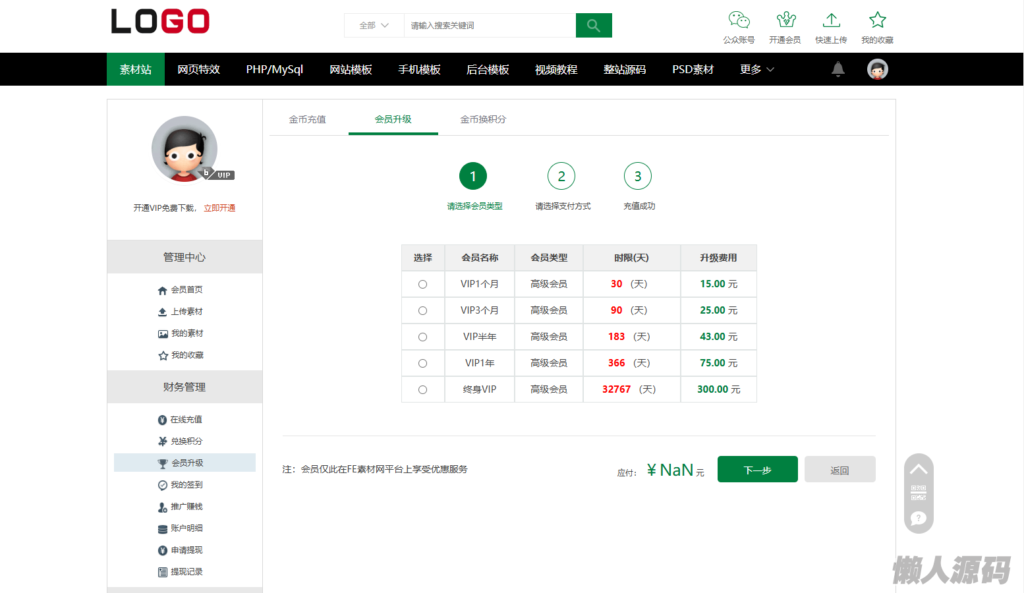The width and height of the screenshot is (1024, 593).
Task: Open the user avatar menu in navbar
Action: [877, 69]
